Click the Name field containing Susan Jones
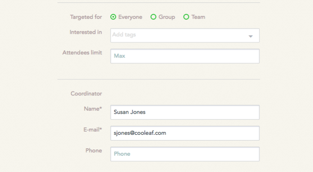 [185, 112]
